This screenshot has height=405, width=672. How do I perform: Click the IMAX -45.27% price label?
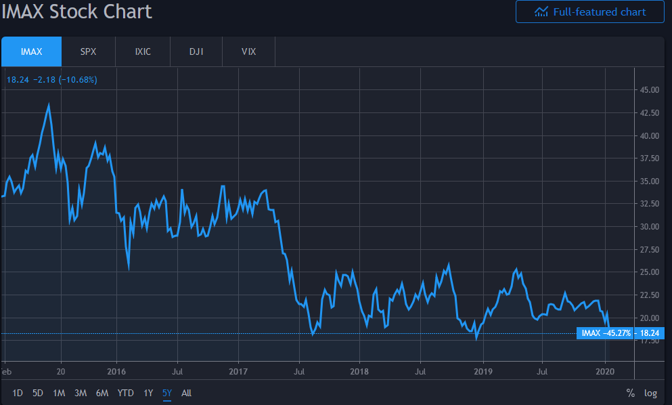[606, 333]
